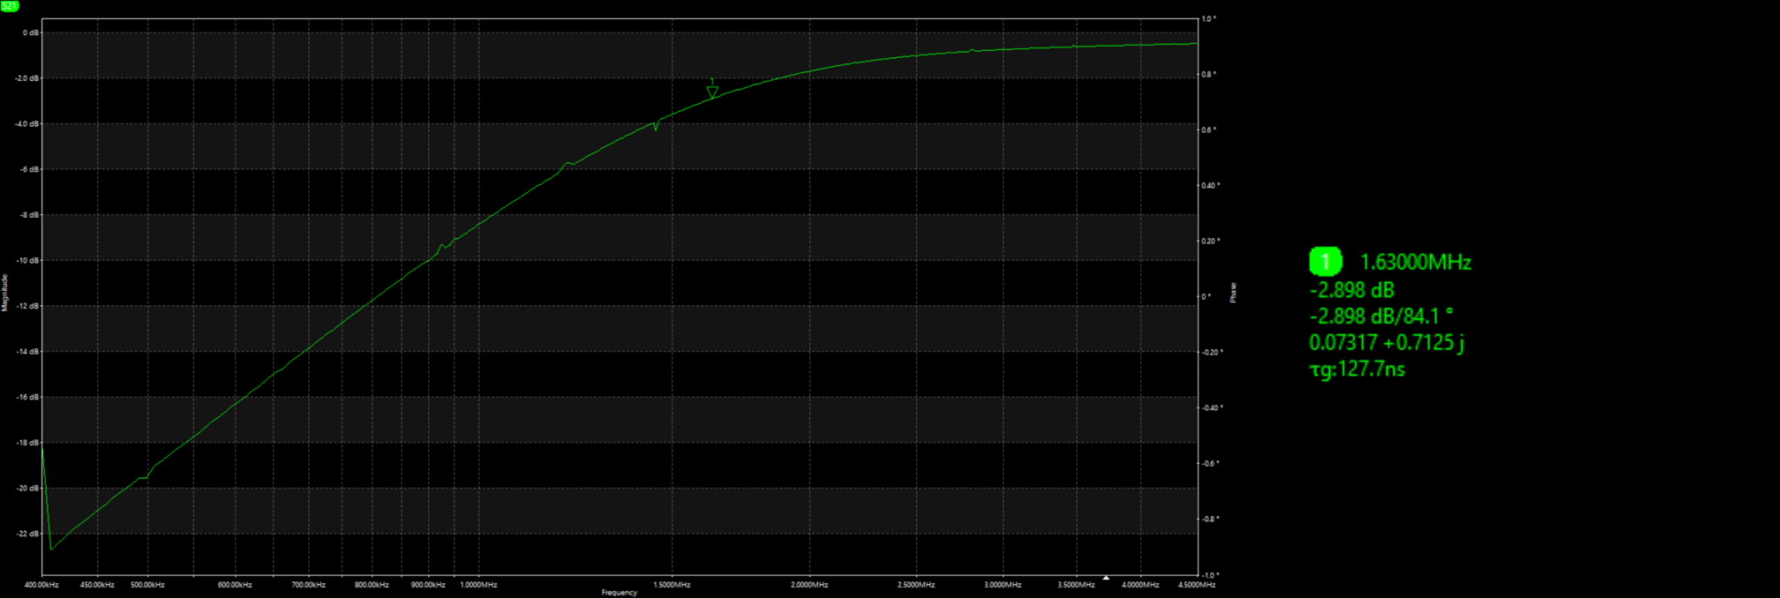Click the -10 dB magnitude axis label

(28, 260)
